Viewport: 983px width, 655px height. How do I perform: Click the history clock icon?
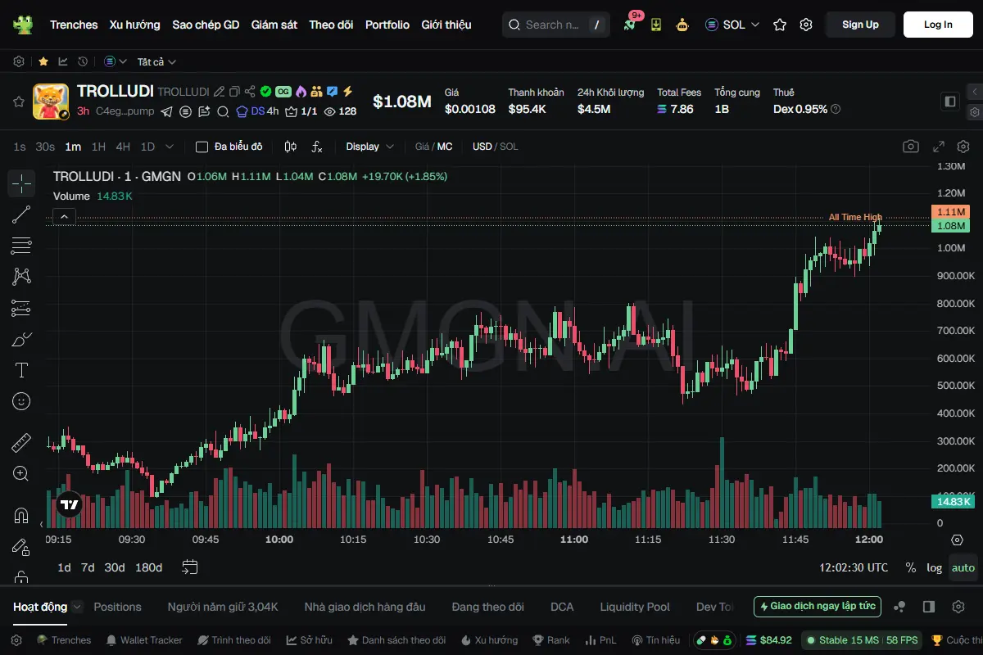(83, 61)
